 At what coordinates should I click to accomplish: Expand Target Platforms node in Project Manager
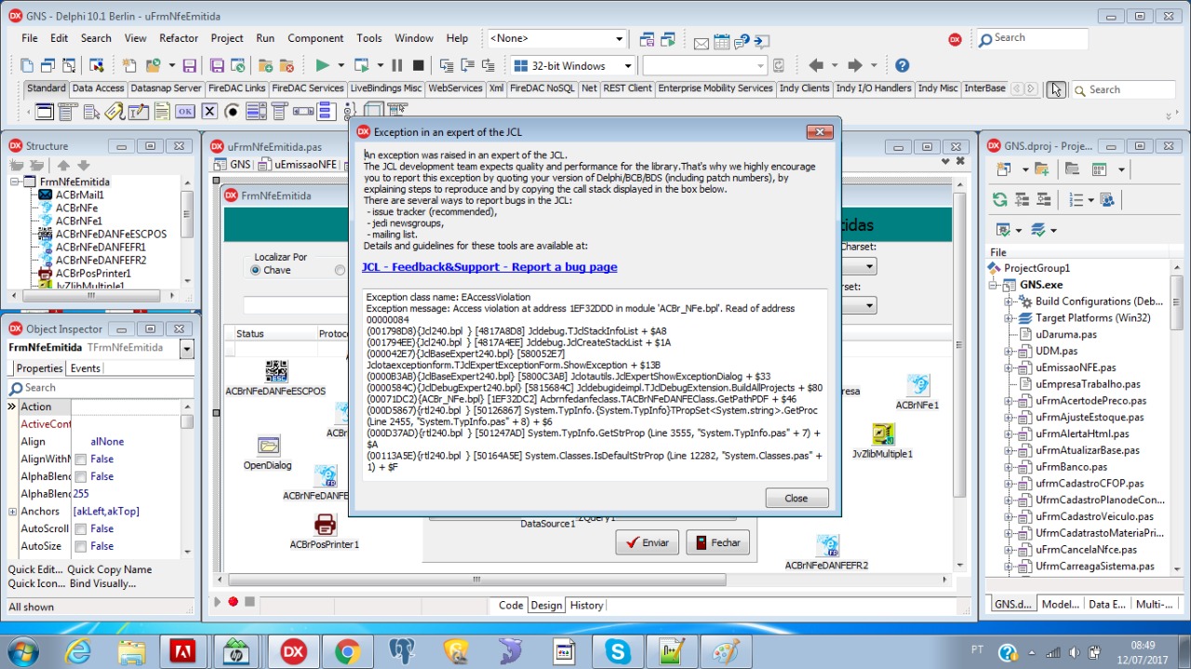(1009, 318)
